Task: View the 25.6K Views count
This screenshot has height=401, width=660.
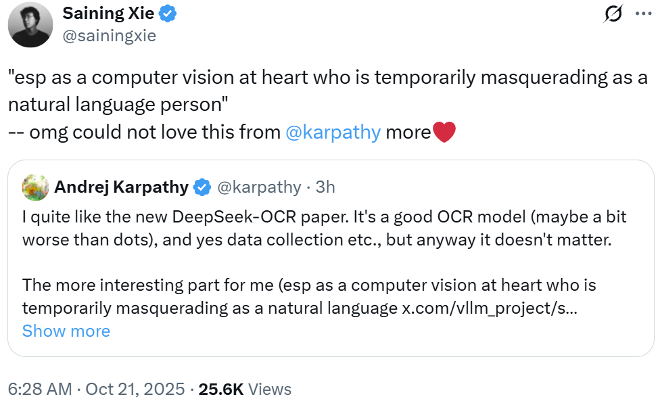Action: click(x=243, y=389)
